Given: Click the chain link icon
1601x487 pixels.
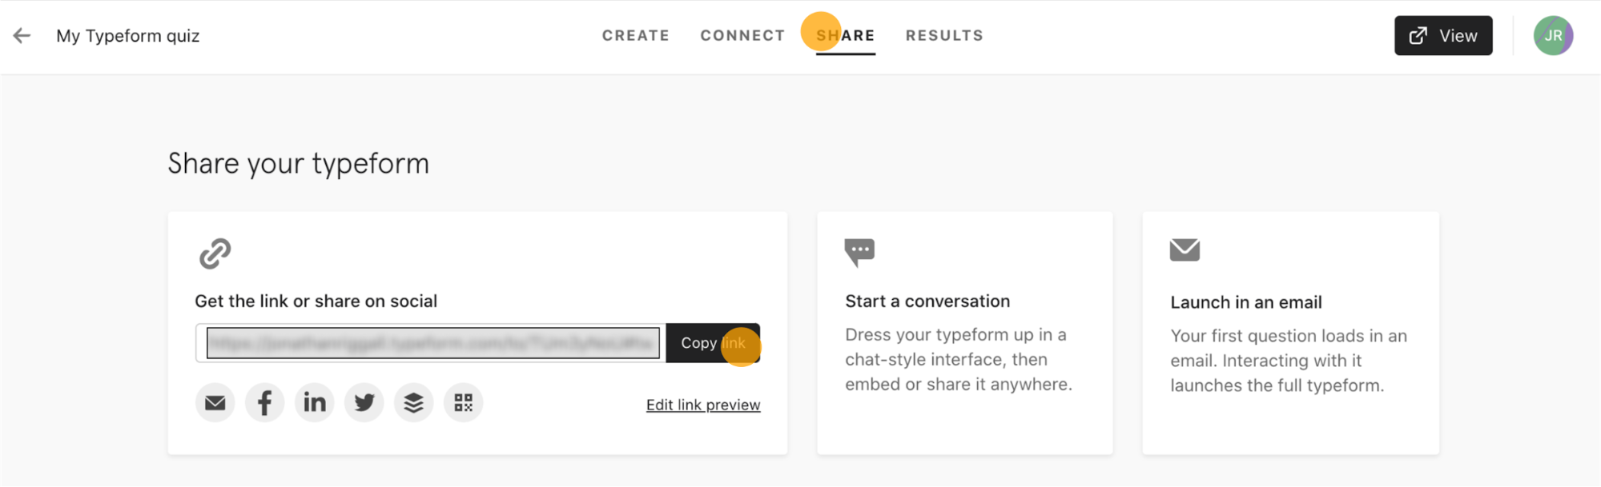Looking at the screenshot, I should 215,253.
